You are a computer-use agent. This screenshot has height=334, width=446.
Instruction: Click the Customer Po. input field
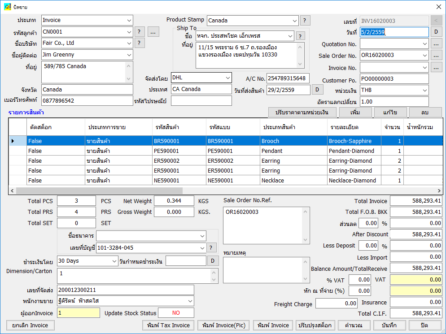point(394,79)
